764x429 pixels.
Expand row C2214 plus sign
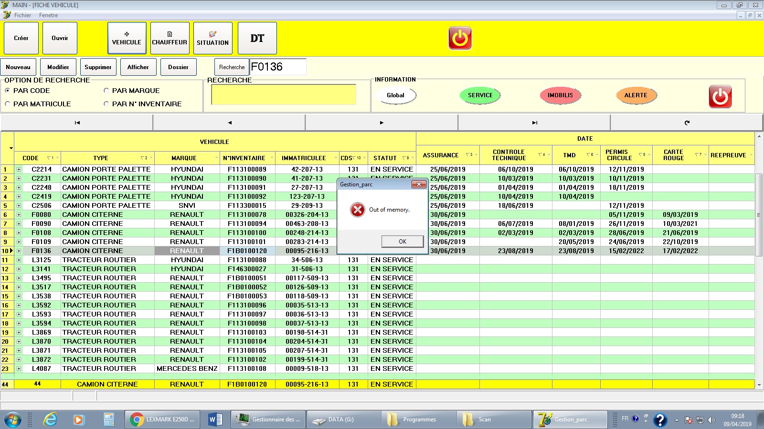(19, 169)
